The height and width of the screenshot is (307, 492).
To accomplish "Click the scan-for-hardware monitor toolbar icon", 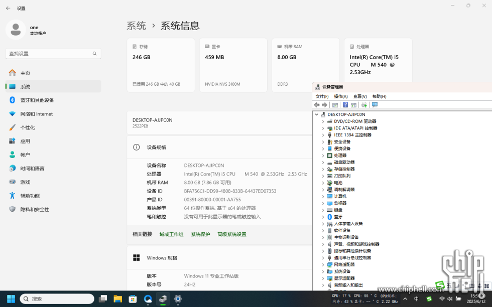I will (x=375, y=105).
